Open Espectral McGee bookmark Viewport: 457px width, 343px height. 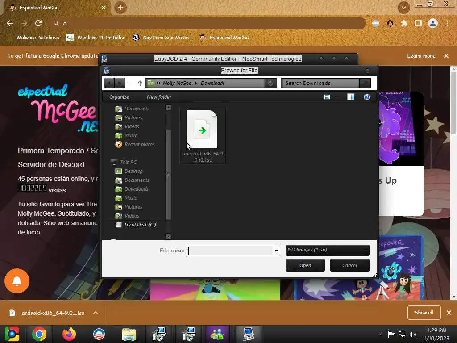[224, 38]
